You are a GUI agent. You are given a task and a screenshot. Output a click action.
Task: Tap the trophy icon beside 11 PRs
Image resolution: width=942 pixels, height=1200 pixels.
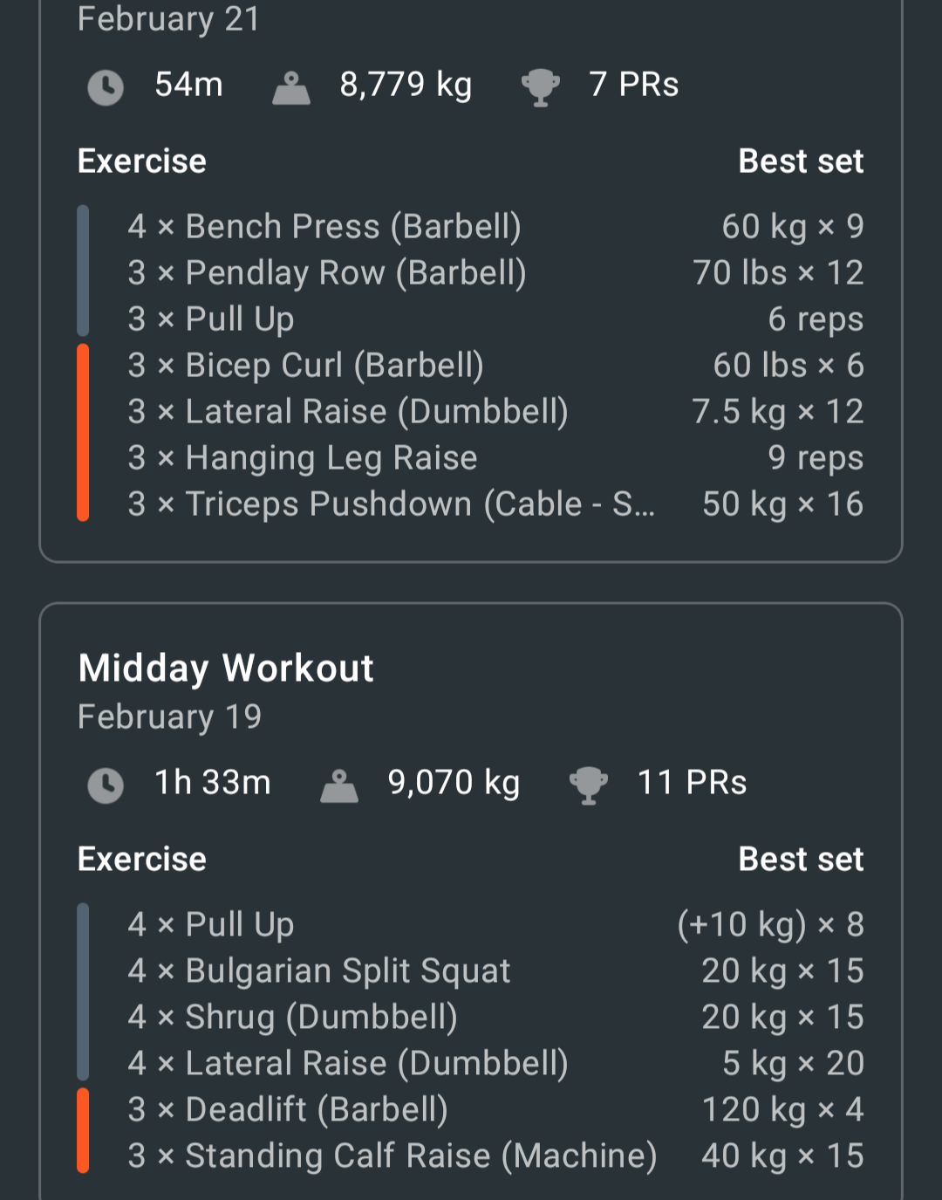tap(589, 786)
